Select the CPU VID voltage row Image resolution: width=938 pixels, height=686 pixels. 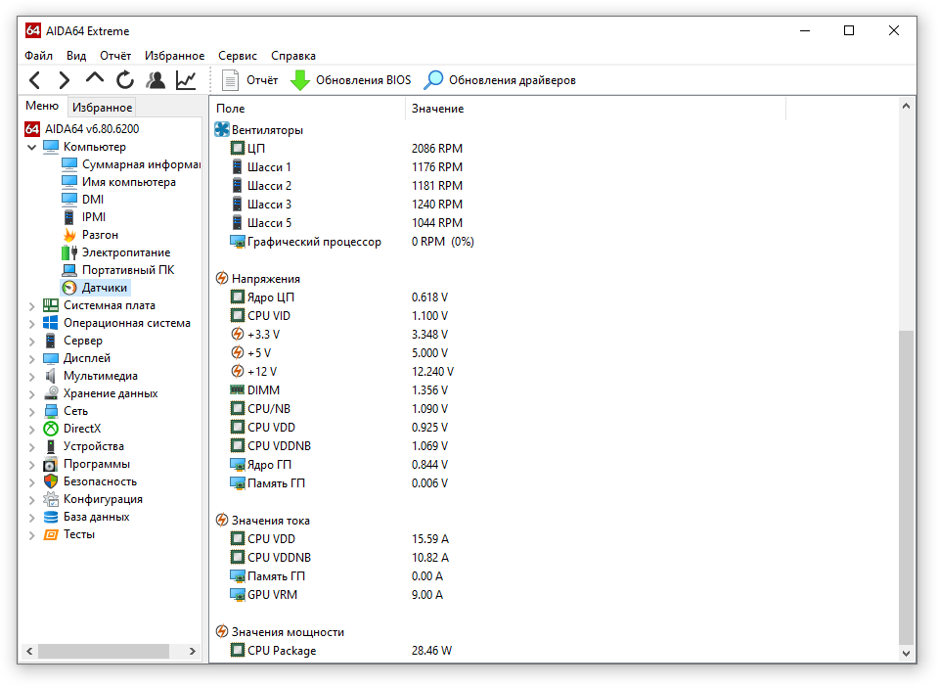pos(339,315)
